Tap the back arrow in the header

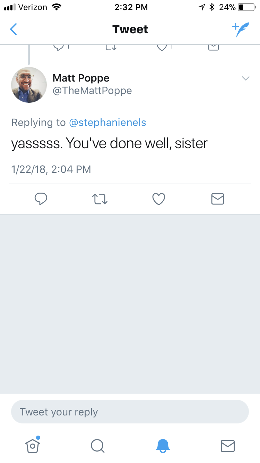(x=14, y=30)
